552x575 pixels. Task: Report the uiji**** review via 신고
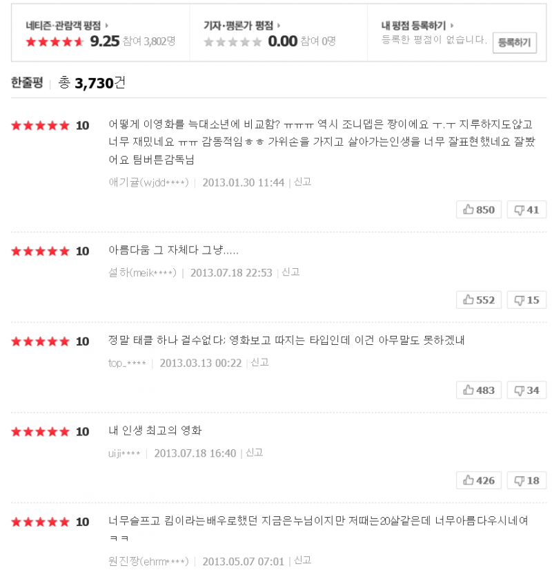point(254,453)
